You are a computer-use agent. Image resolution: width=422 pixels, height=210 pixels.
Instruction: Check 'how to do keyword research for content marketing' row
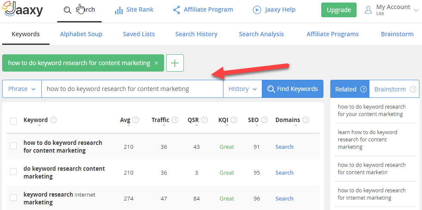(x=13, y=146)
